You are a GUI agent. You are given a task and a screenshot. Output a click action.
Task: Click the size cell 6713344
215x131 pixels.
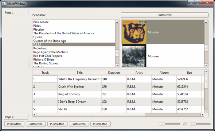coord(189,87)
